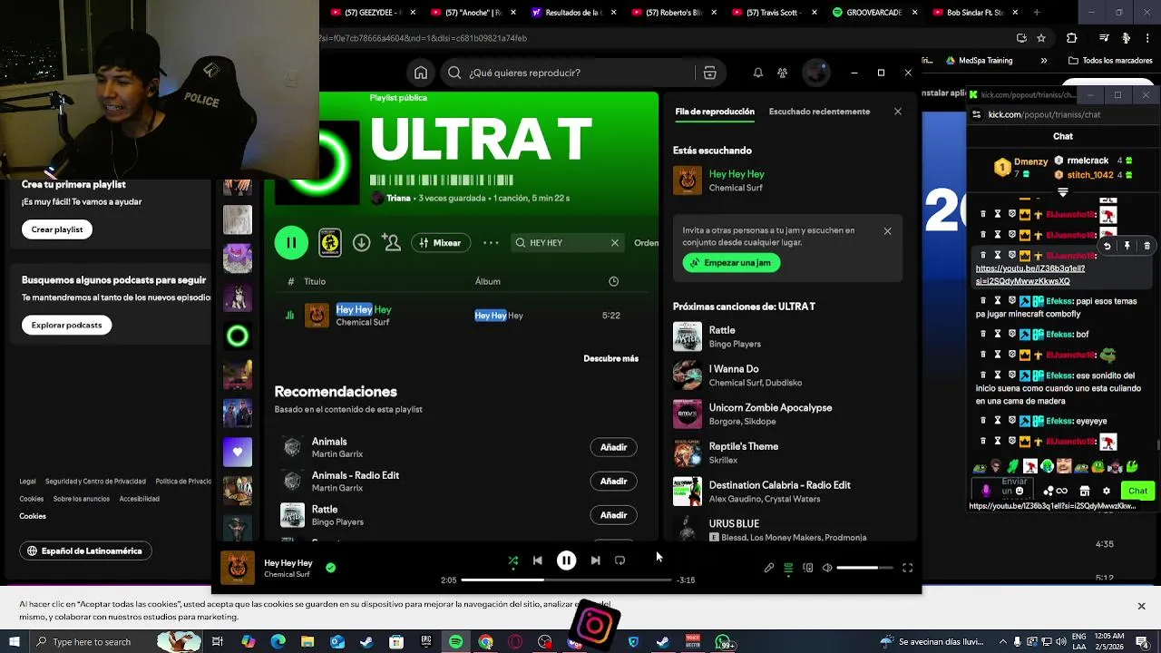Go to Spotify home via house icon

tap(421, 73)
